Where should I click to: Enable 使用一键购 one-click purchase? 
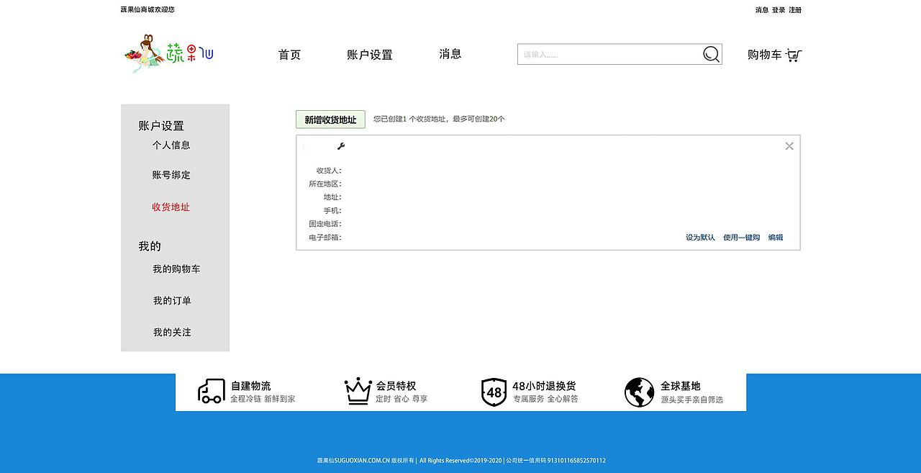pyautogui.click(x=741, y=237)
